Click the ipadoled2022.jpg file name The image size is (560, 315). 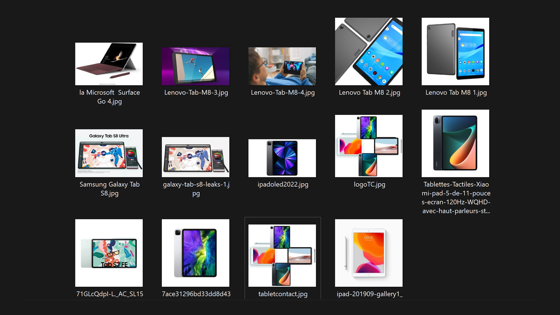[283, 184]
